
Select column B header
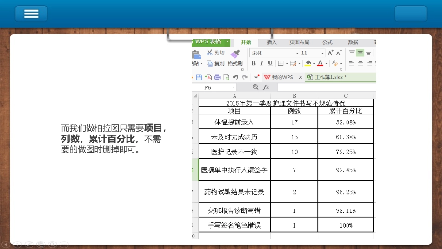pyautogui.click(x=295, y=95)
